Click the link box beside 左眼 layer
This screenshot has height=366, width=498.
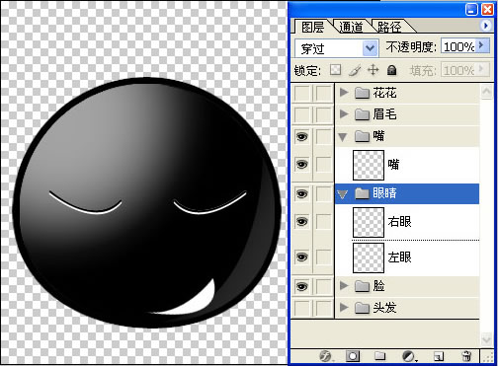(x=324, y=256)
